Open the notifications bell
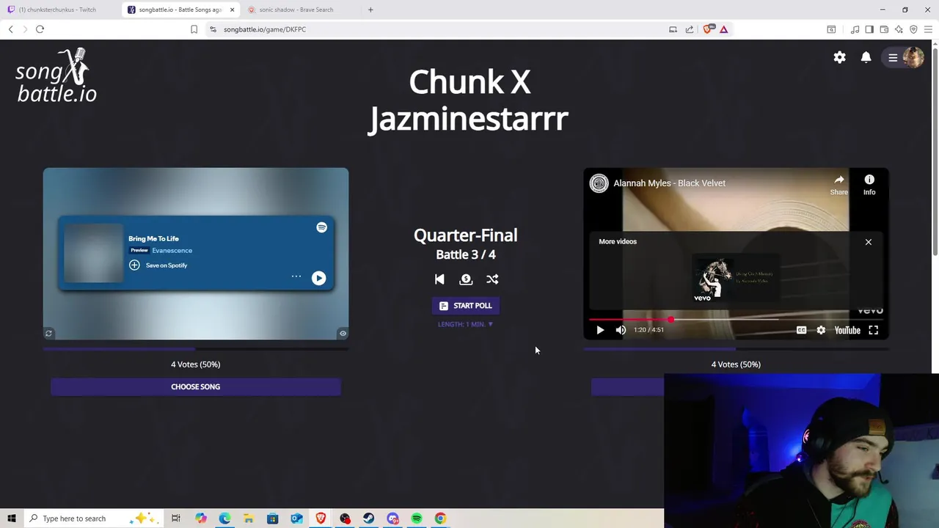This screenshot has width=939, height=528. 866,57
